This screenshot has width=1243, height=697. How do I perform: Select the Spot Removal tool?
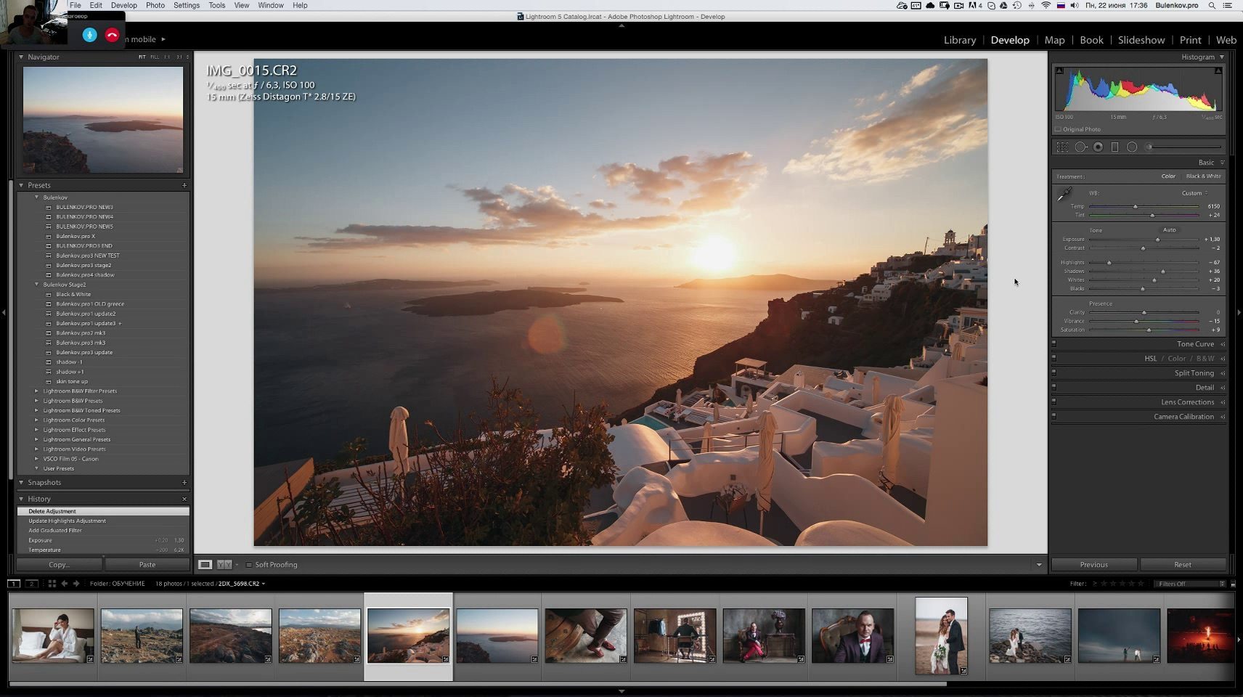click(1080, 147)
